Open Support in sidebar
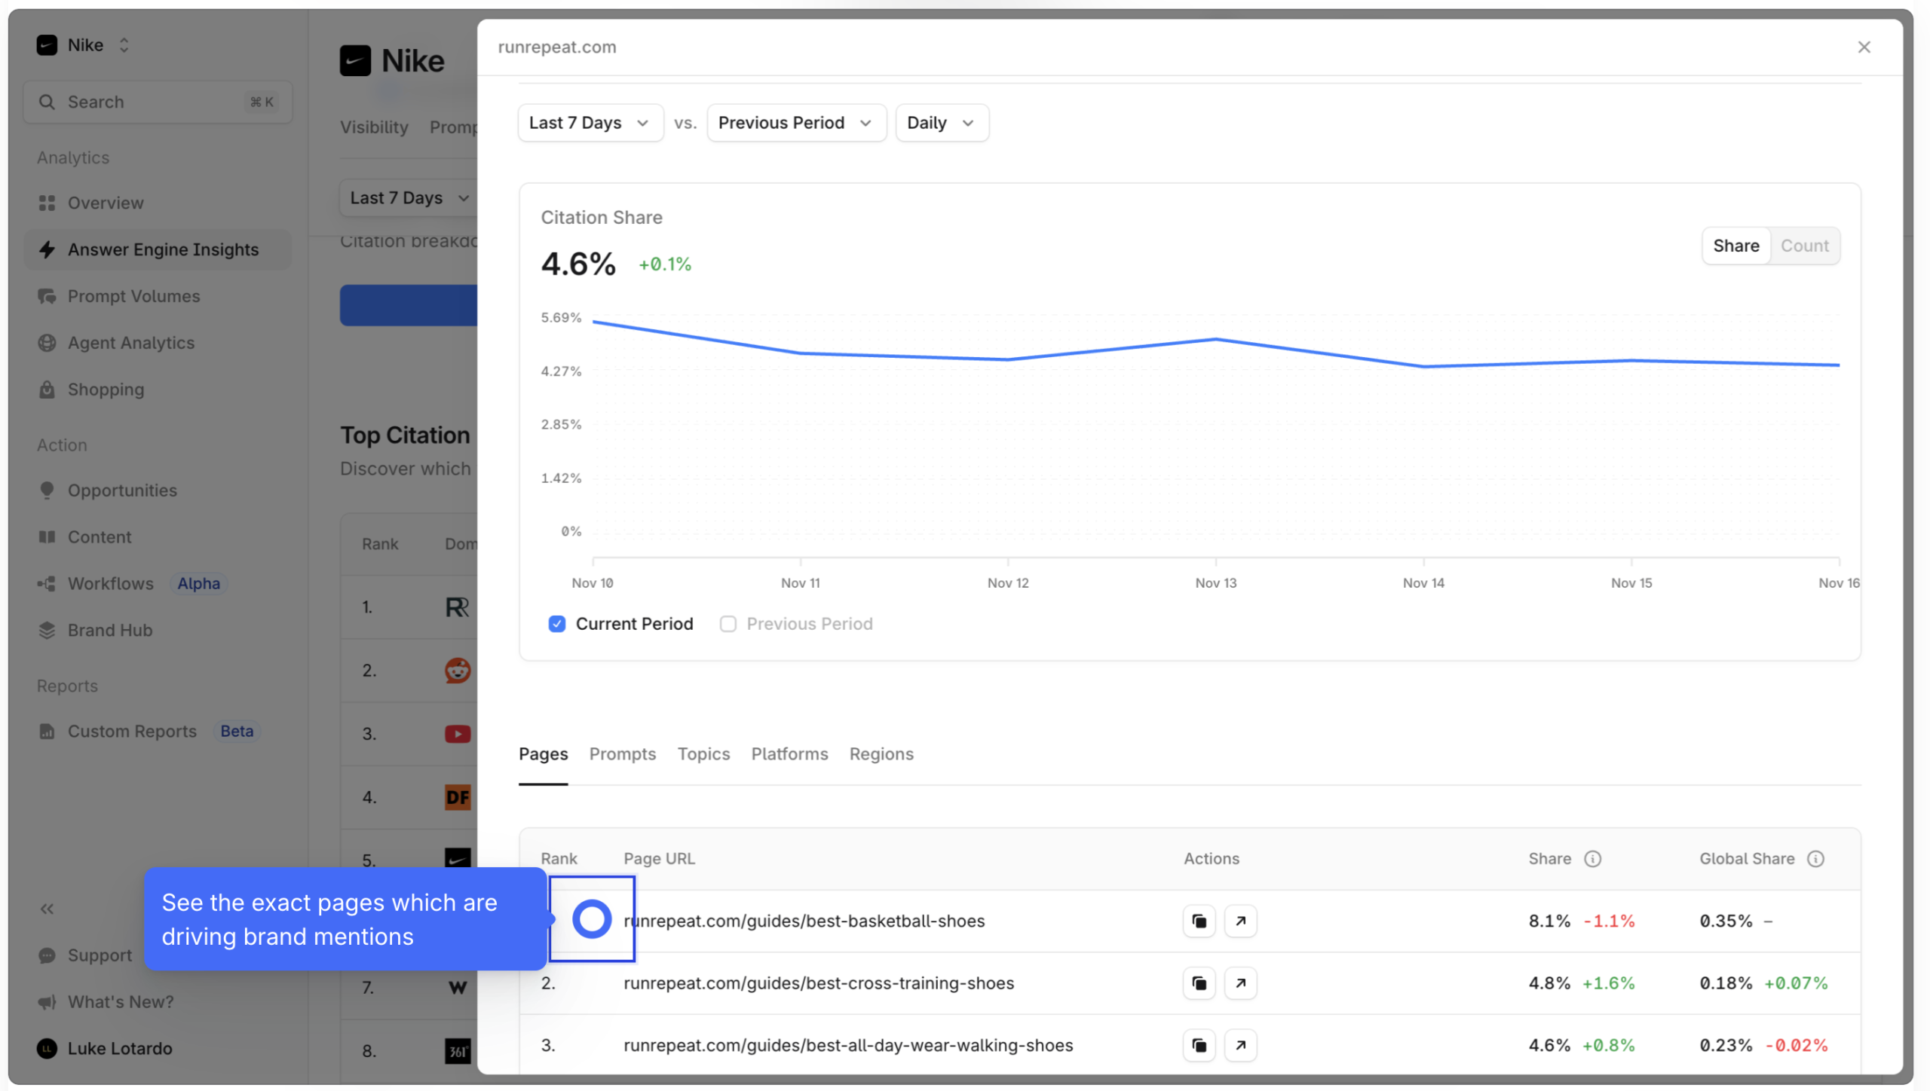The width and height of the screenshot is (1930, 1091). [x=84, y=955]
